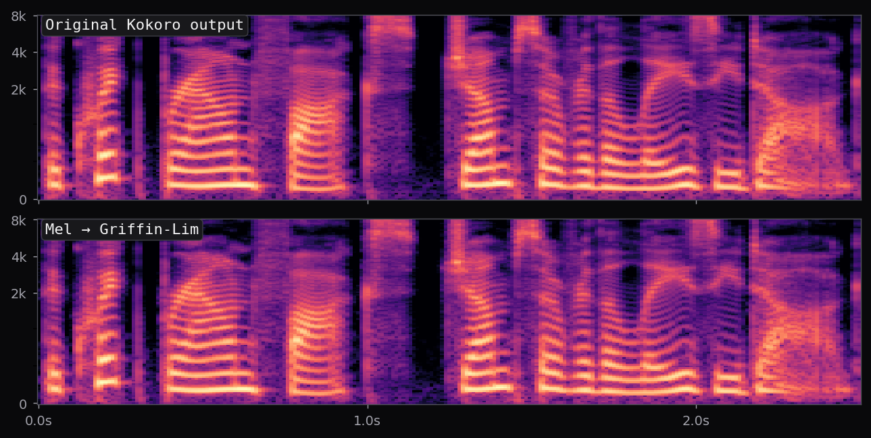The height and width of the screenshot is (438, 871).
Task: Click the "Original Kokoro output" label
Action: tap(145, 24)
